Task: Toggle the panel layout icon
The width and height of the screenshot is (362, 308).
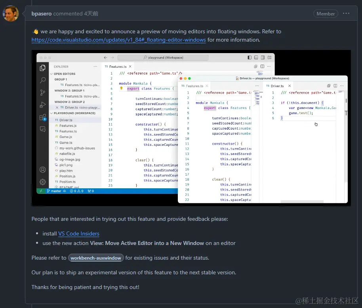Action: coord(256,57)
